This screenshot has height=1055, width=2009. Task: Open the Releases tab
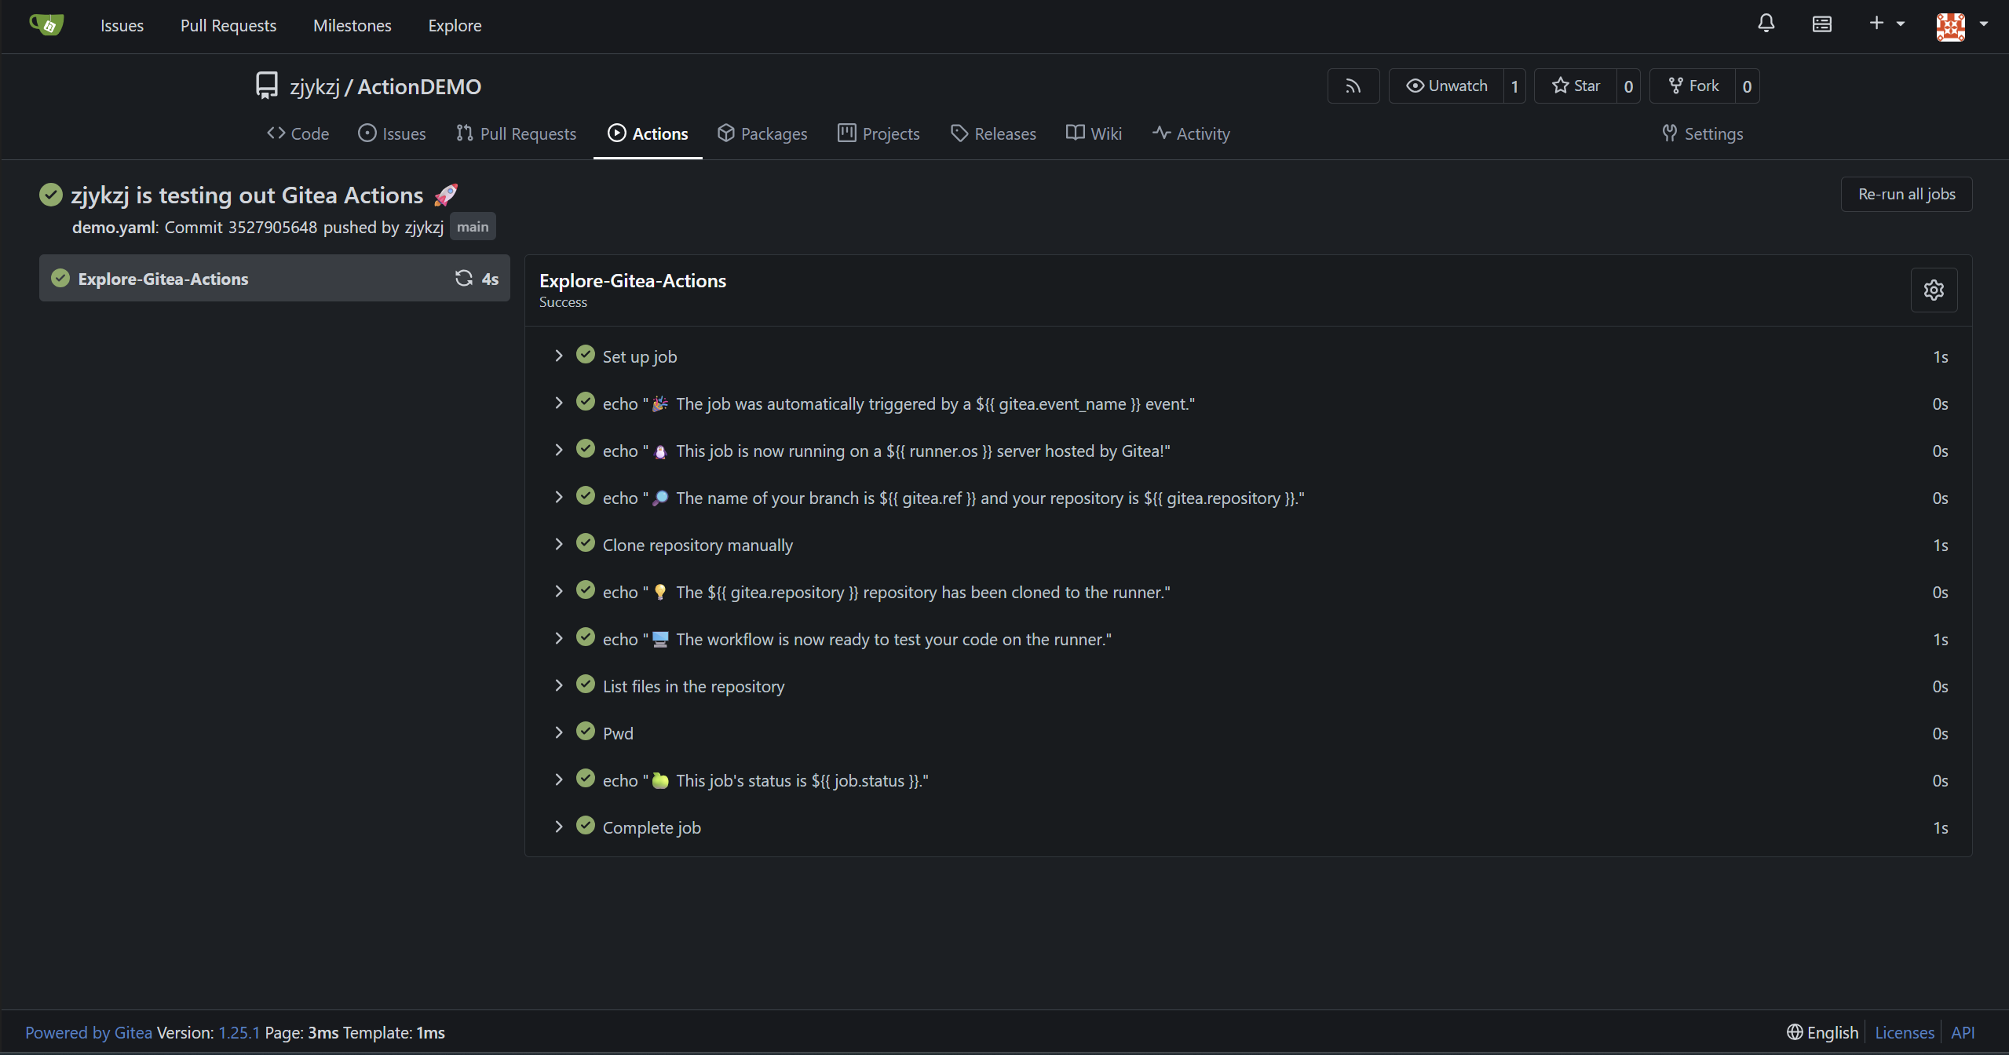click(x=993, y=133)
